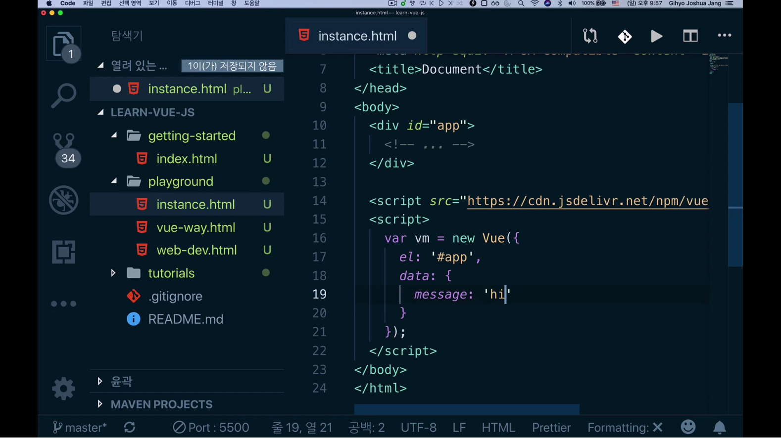Click the run play icon in editor toolbar
Image resolution: width=781 pixels, height=438 pixels.
(656, 36)
